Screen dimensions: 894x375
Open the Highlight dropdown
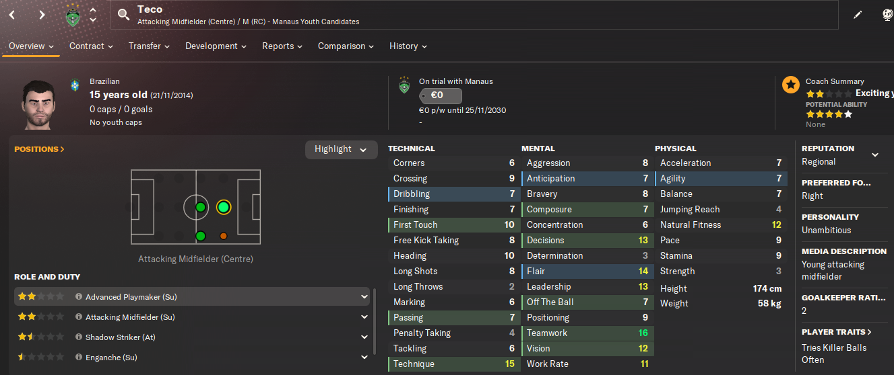click(x=341, y=149)
